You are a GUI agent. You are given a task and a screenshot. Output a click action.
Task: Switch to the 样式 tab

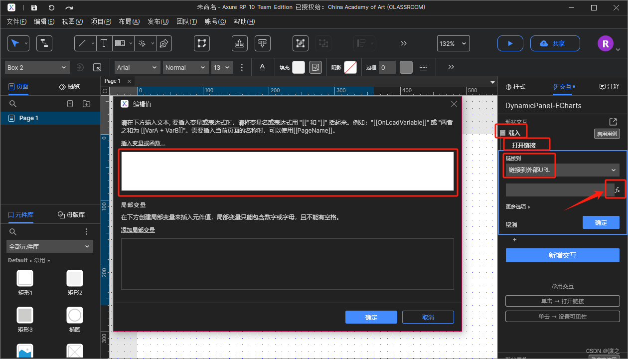(515, 87)
